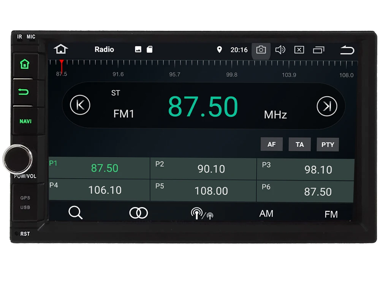Tap the green hardware Back button

click(x=24, y=92)
